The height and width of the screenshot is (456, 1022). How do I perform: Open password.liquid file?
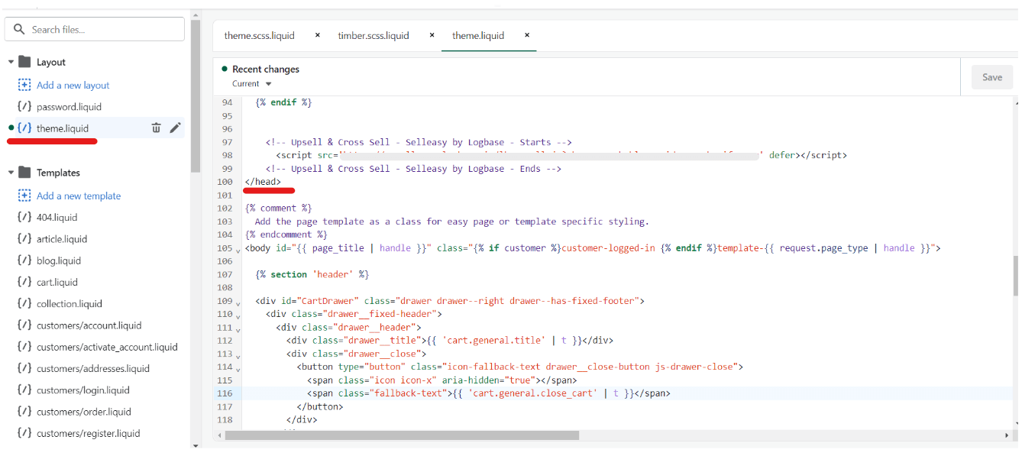[69, 107]
